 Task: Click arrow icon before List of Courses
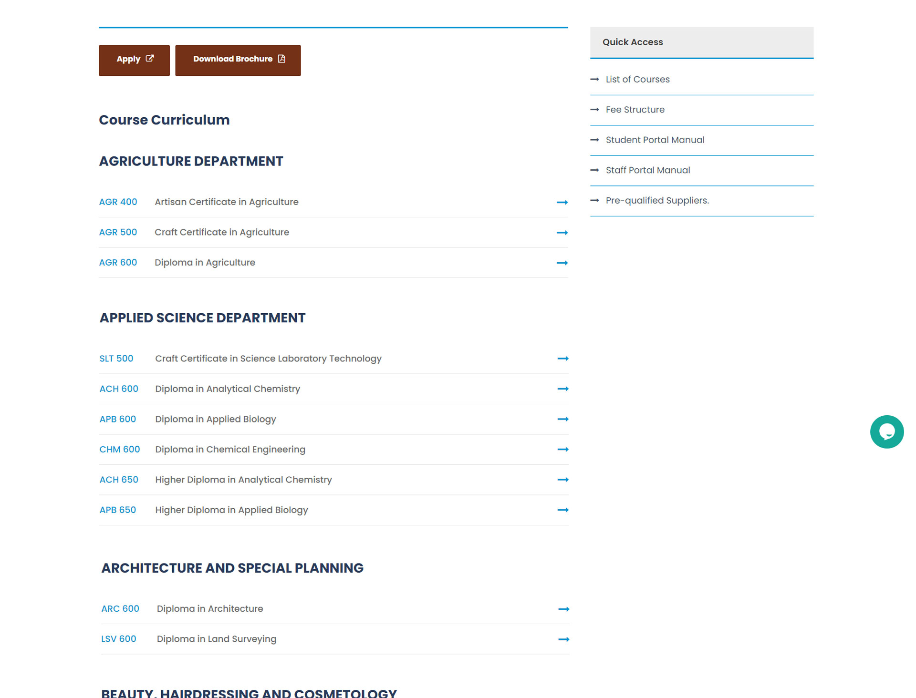[x=594, y=79]
